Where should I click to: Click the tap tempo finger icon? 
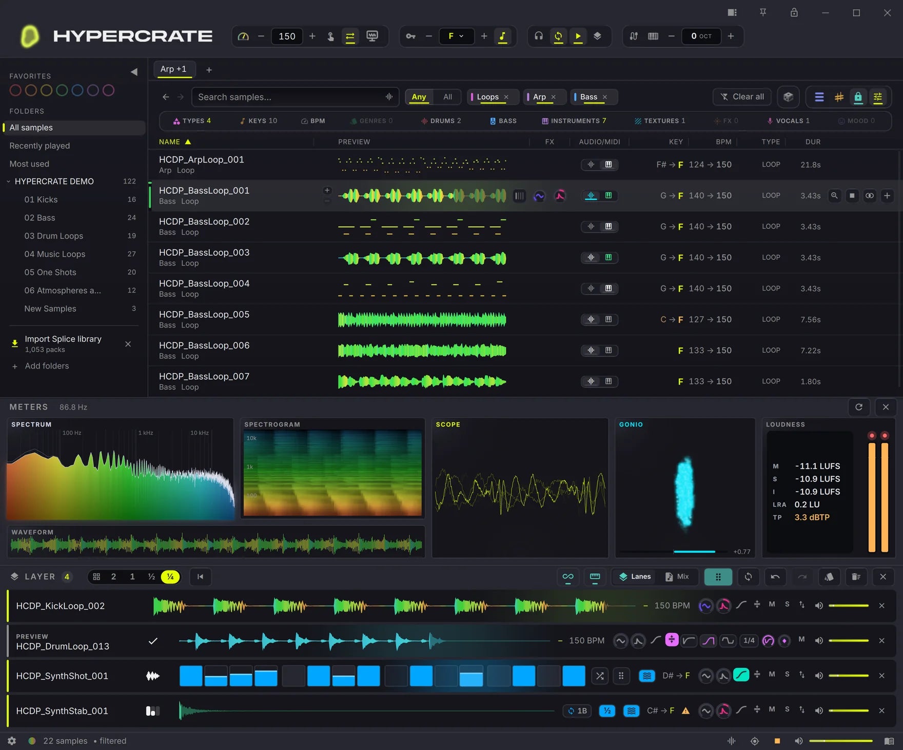tap(330, 36)
